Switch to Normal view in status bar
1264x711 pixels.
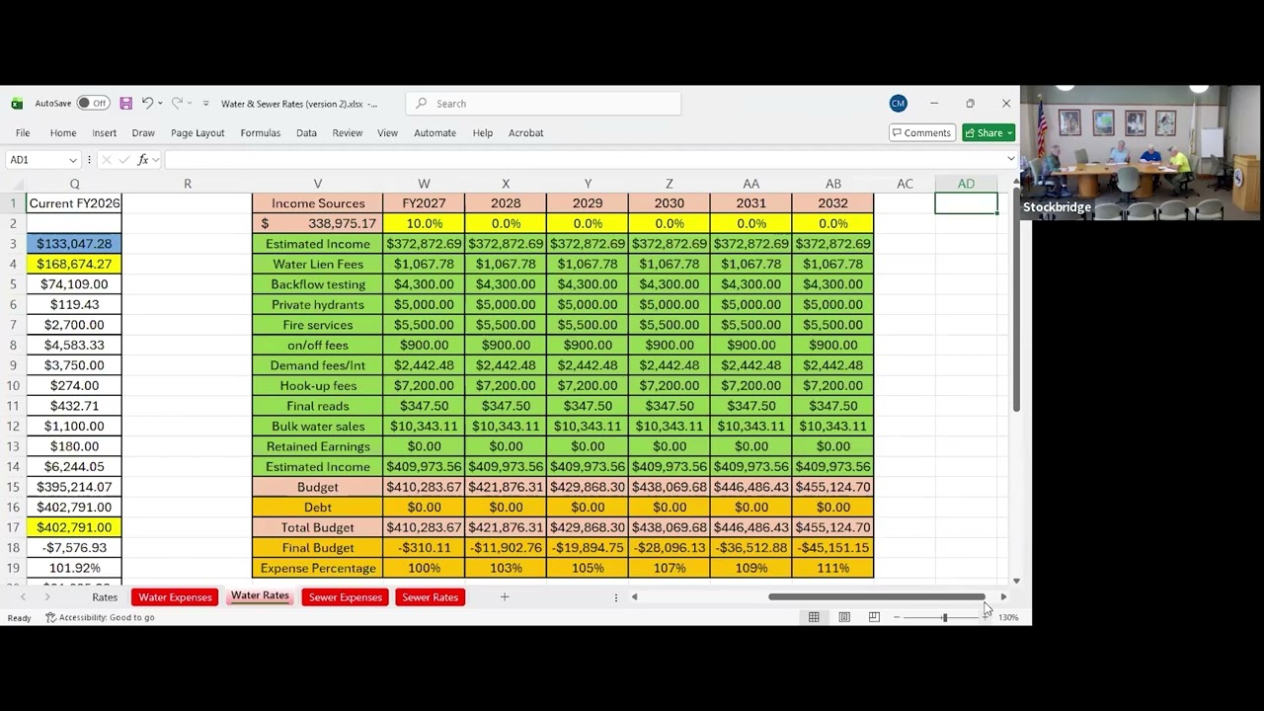pos(814,617)
